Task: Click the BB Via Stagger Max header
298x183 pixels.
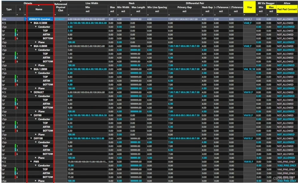Action: tap(271, 7)
